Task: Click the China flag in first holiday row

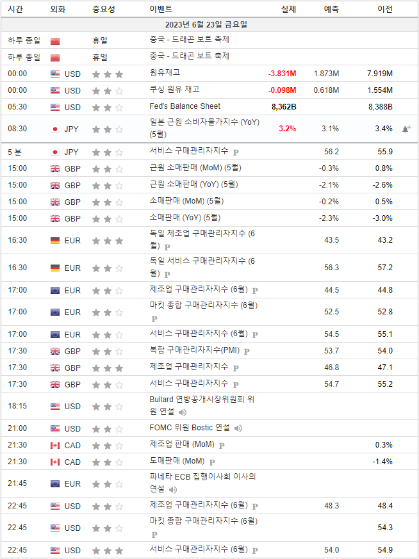Action: click(55, 40)
